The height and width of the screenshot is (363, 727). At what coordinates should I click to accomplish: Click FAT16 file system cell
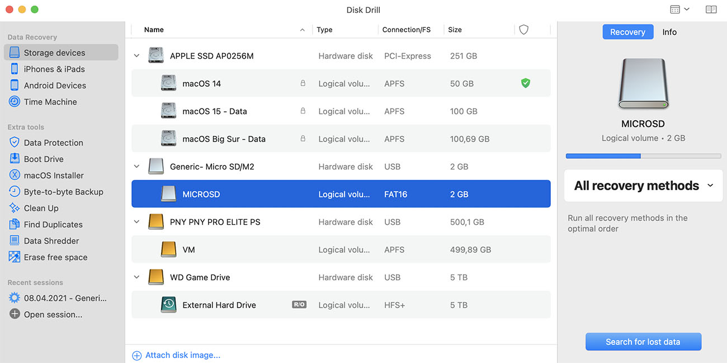pyautogui.click(x=395, y=194)
